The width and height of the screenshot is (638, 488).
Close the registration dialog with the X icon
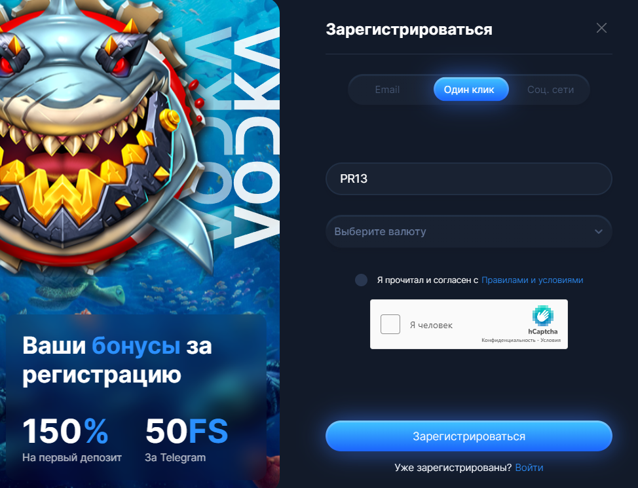tap(601, 28)
